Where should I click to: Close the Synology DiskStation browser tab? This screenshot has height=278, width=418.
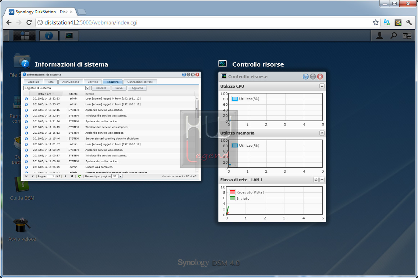tap(71, 12)
